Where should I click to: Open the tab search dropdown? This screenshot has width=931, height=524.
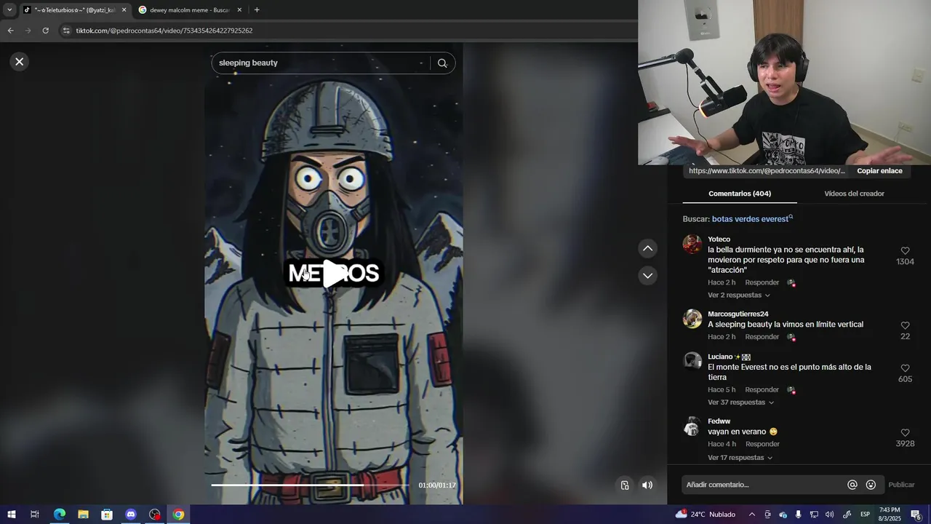[x=9, y=10]
